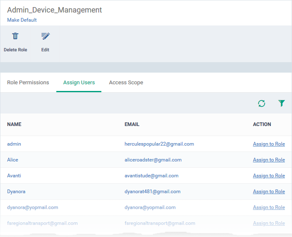Click the NAME column header

14,124
